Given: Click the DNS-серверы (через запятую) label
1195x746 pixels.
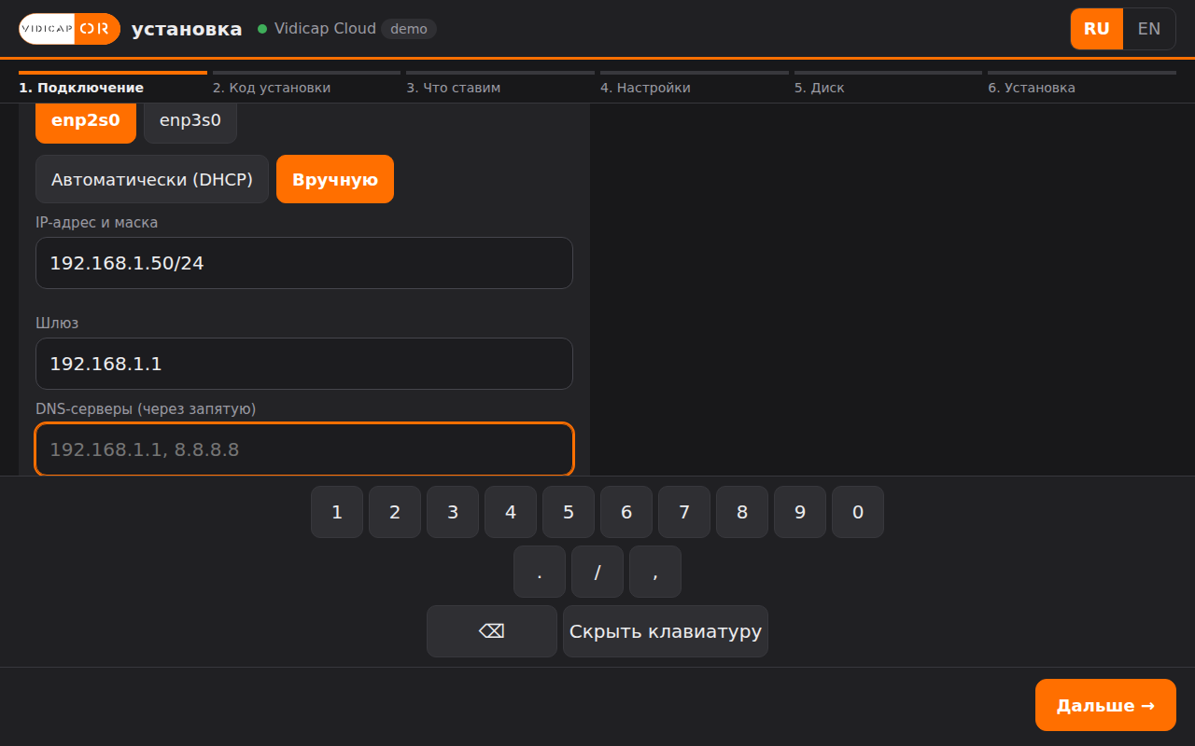Looking at the screenshot, I should coord(146,408).
